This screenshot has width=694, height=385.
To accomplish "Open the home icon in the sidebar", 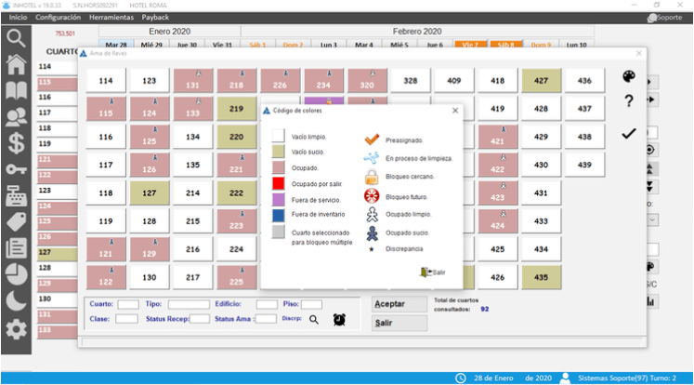I will pyautogui.click(x=16, y=64).
